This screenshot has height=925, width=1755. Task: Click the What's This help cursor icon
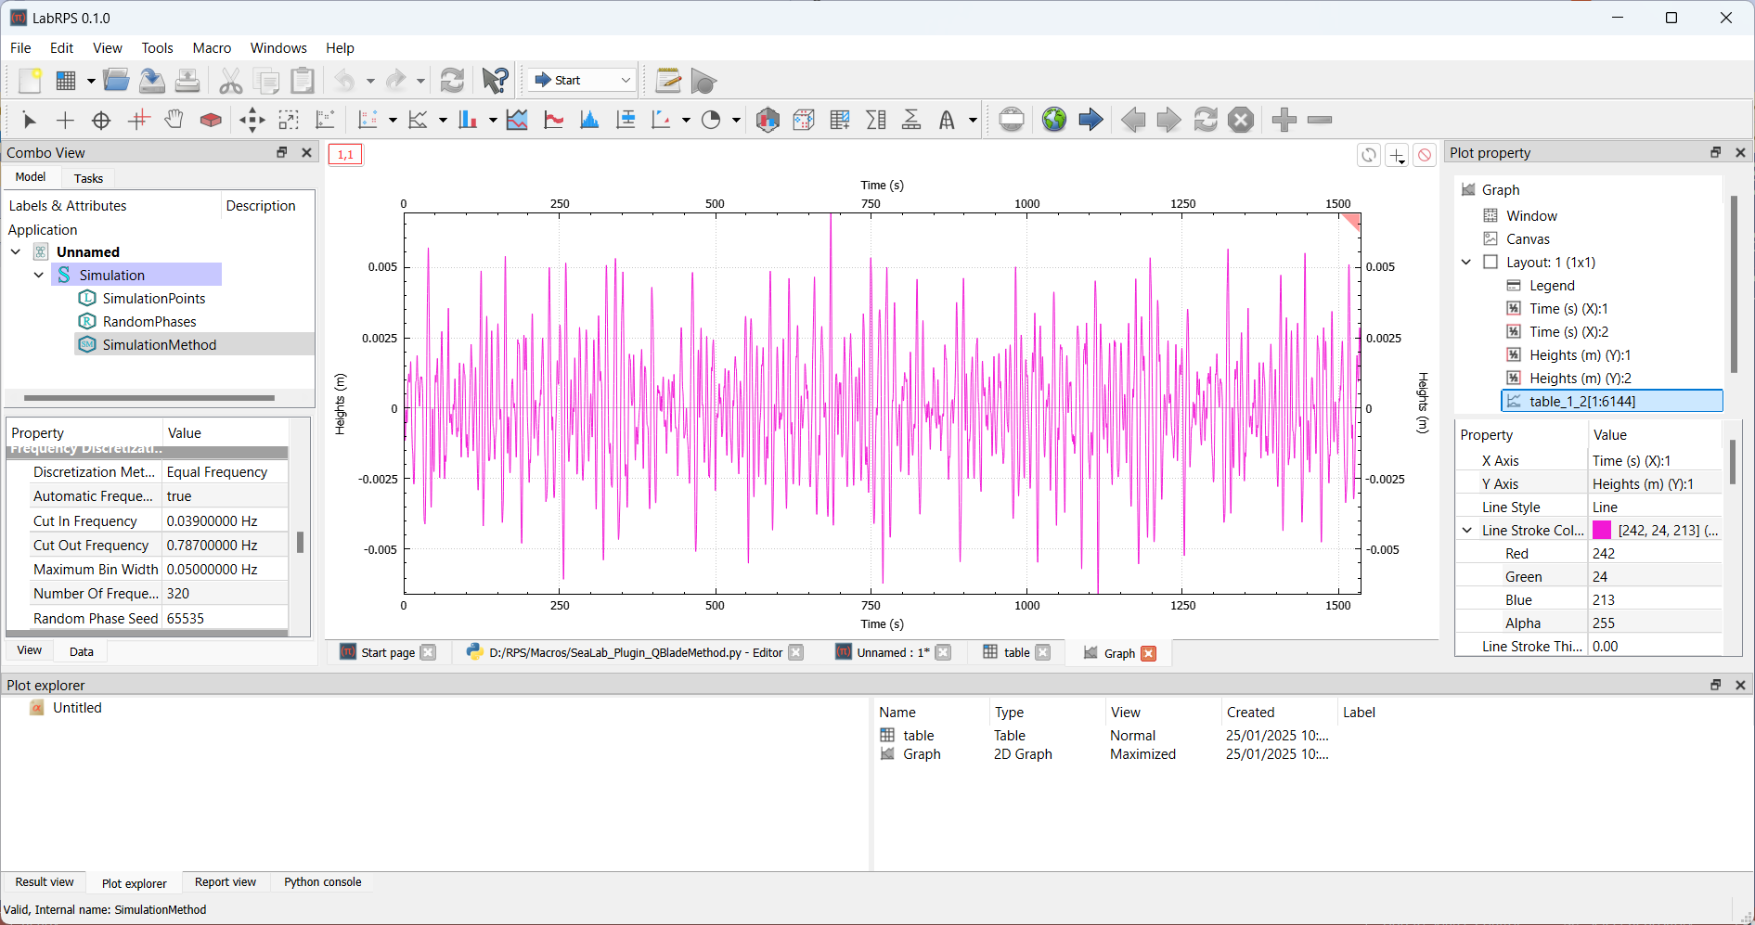[495, 81]
